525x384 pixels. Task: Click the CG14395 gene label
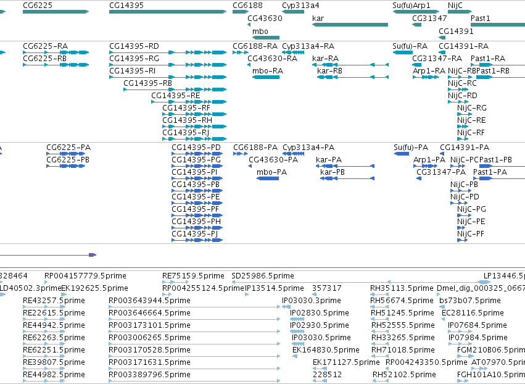click(126, 6)
